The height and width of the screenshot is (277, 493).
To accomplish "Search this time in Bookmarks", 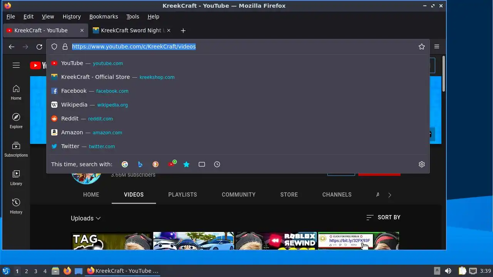I will [186, 164].
